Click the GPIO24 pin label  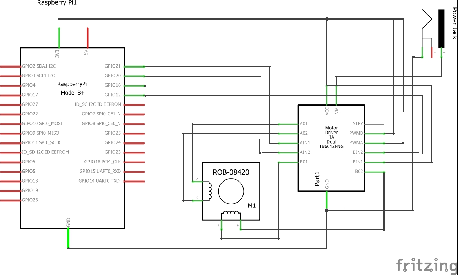(x=113, y=143)
